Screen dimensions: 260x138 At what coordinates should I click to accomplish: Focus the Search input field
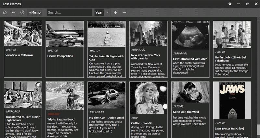[70, 12]
